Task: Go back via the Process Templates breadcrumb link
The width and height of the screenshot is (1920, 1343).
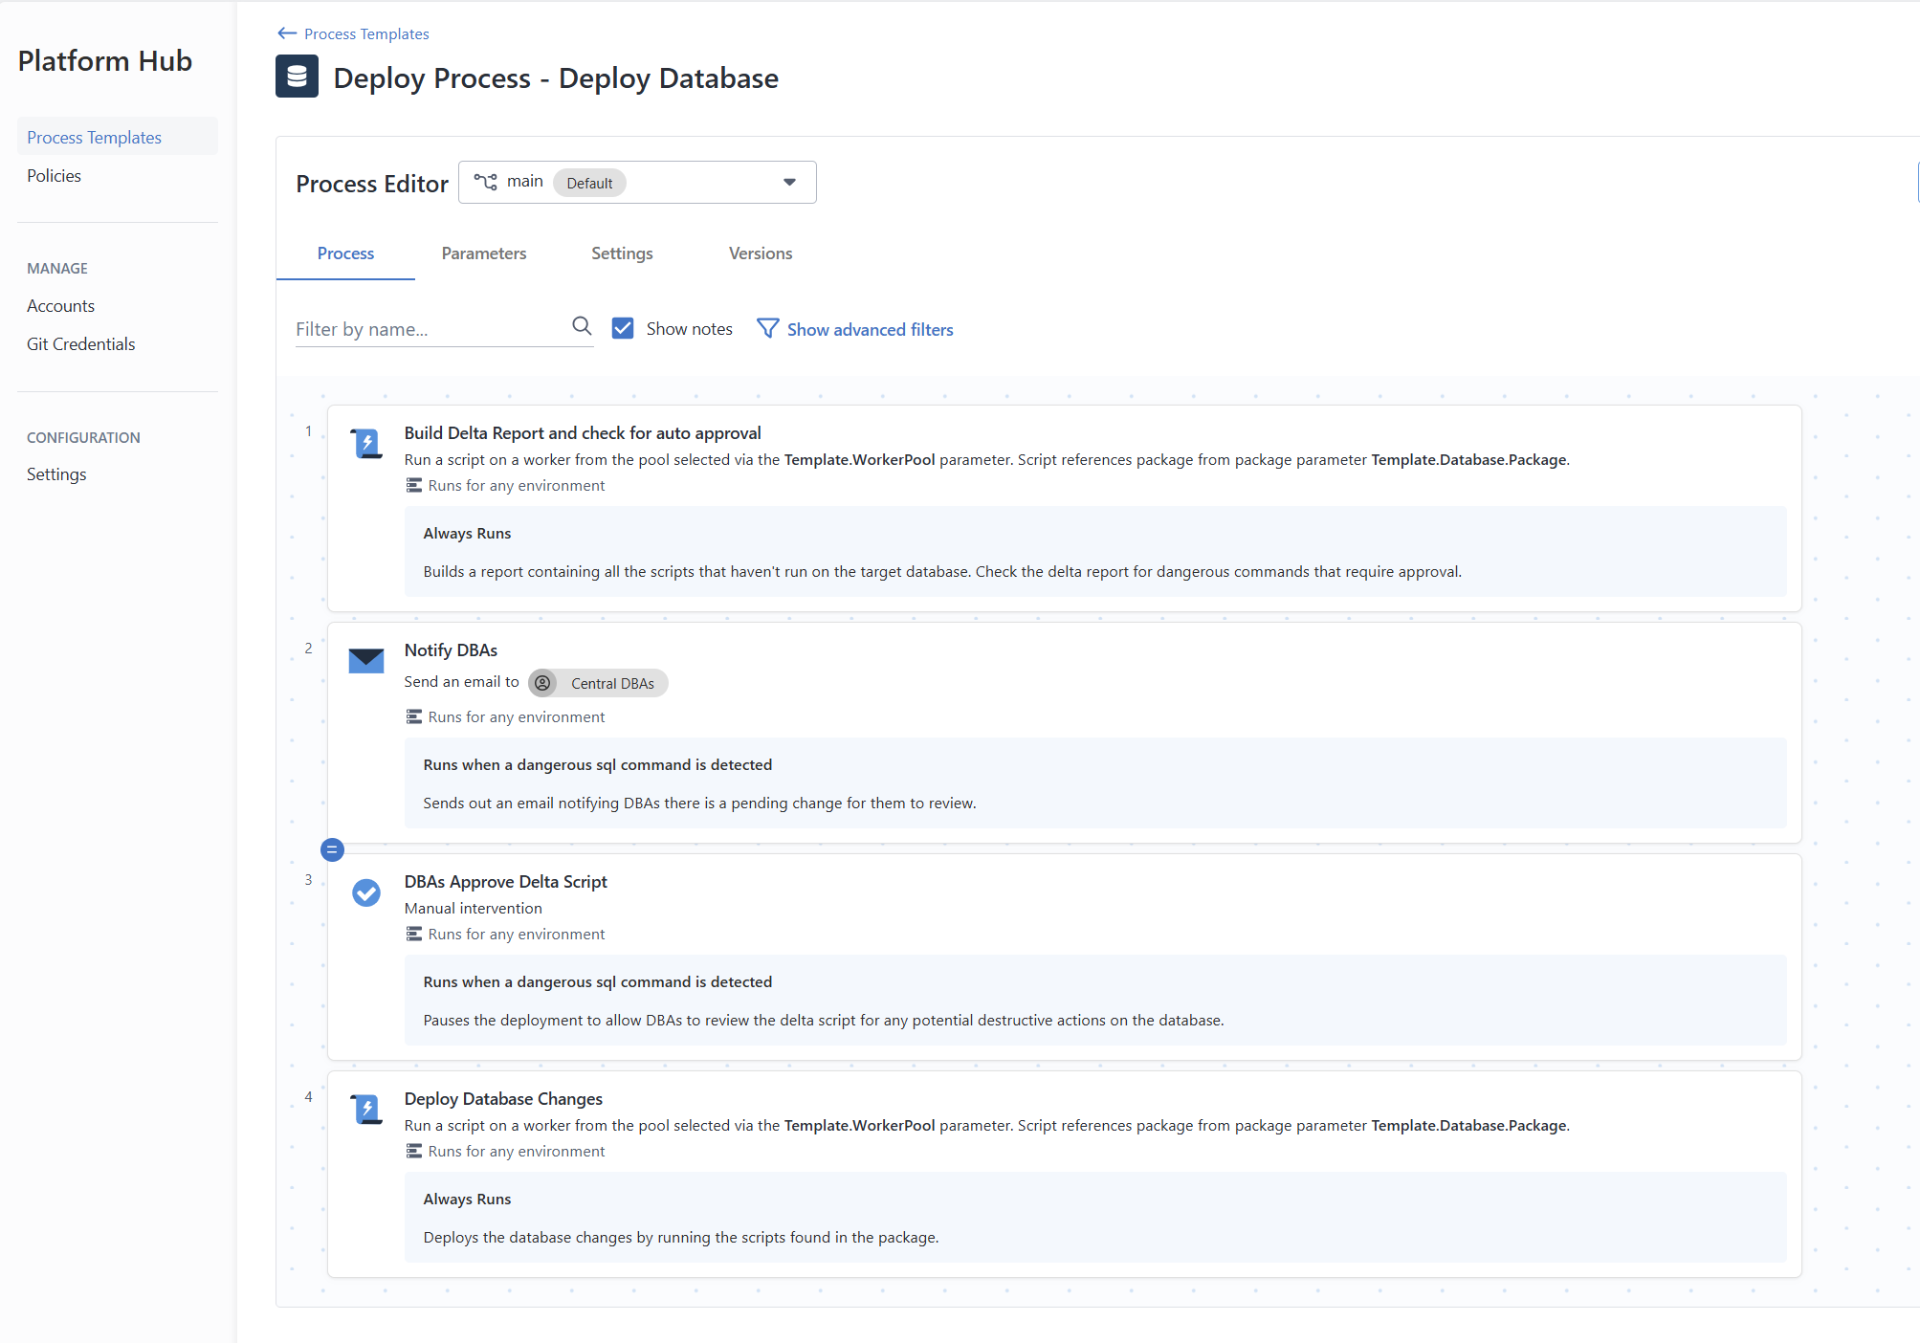Action: coord(366,34)
